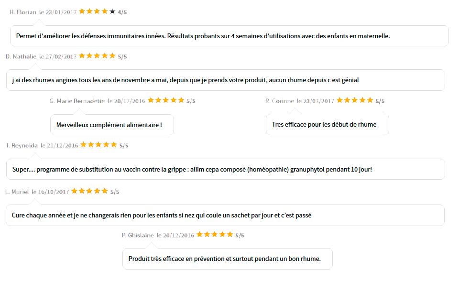Click the dark fifth star in H. Florian's rating
Viewport: 459px width, 281px height.
point(112,11)
